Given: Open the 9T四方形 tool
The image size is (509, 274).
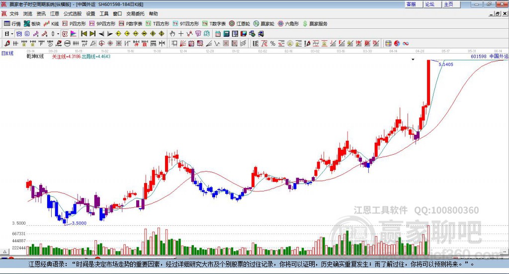Looking at the screenshot, I should click(186, 24).
